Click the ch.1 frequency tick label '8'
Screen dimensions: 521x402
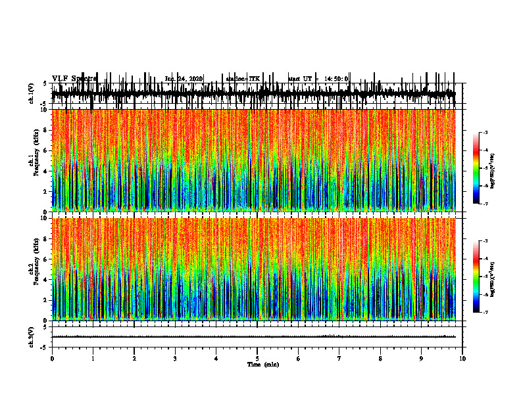coord(45,130)
